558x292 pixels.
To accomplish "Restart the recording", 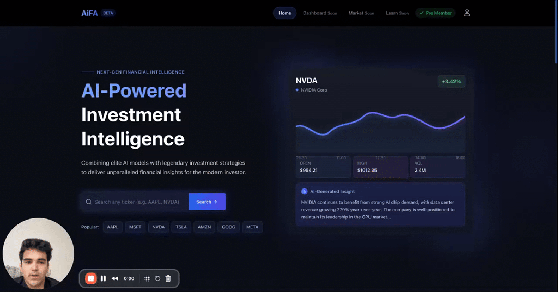I will pyautogui.click(x=157, y=278).
